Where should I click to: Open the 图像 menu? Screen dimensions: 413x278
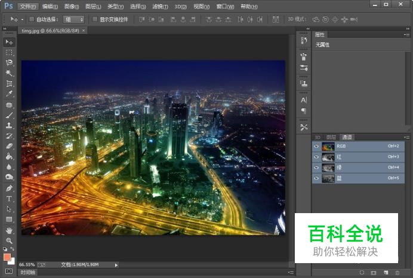pyautogui.click(x=72, y=7)
